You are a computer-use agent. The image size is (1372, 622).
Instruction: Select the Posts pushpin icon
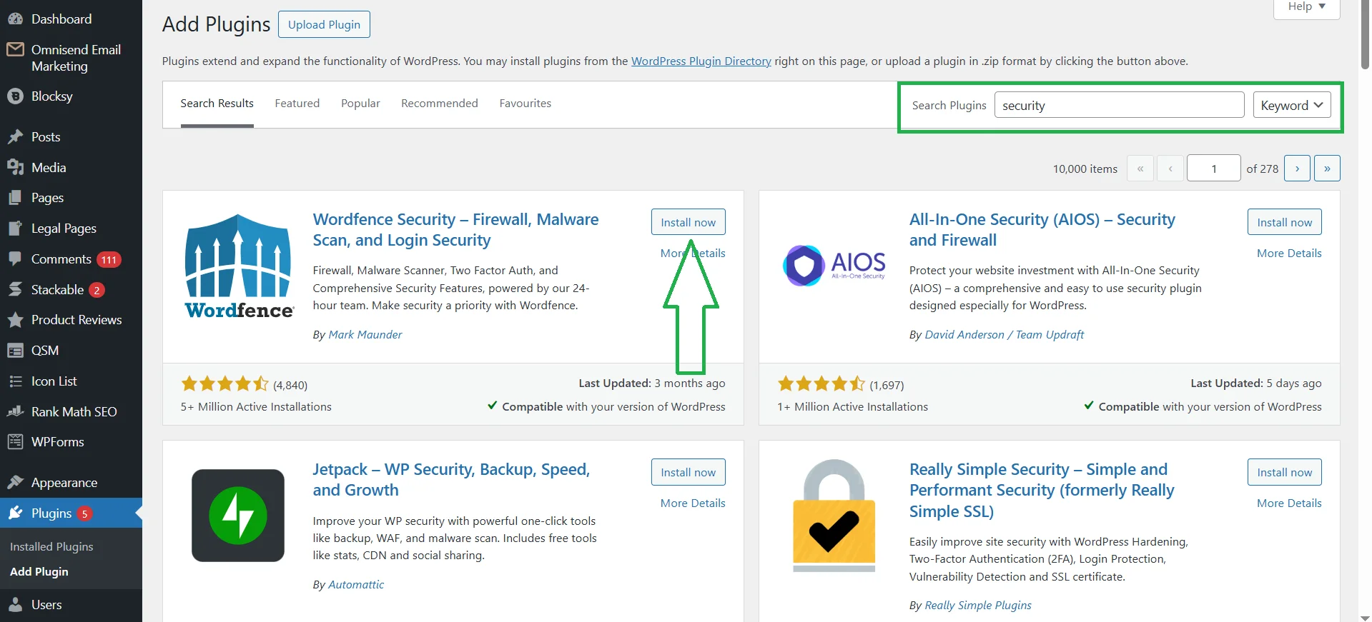[x=15, y=137]
